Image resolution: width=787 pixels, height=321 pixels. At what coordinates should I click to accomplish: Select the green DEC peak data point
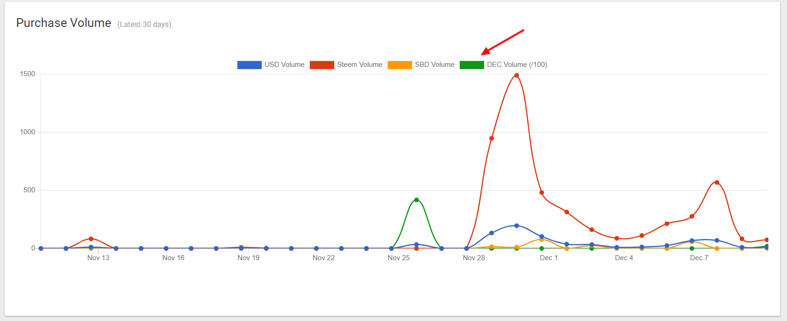click(x=417, y=200)
